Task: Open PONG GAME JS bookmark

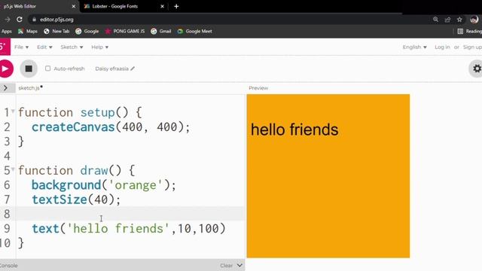Action: (125, 32)
